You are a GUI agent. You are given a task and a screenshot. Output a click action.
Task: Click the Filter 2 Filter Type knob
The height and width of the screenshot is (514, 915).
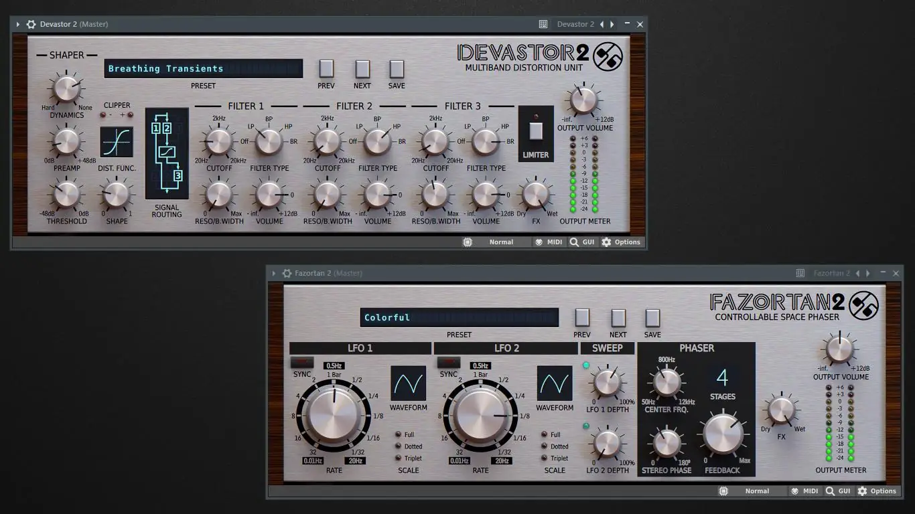[x=378, y=142]
